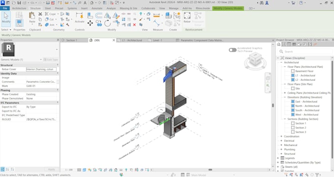Switch to the L1 - Architectural view tab
The width and height of the screenshot is (334, 177).
tap(132, 40)
